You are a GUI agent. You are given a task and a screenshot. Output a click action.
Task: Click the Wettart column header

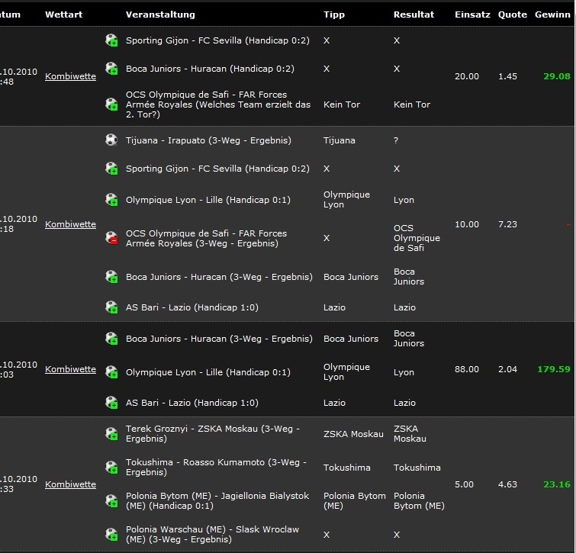point(63,14)
